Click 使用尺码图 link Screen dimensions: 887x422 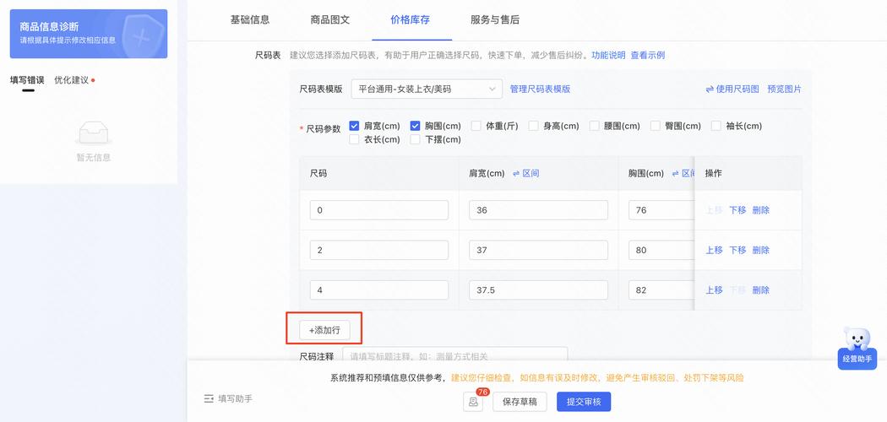tap(737, 89)
